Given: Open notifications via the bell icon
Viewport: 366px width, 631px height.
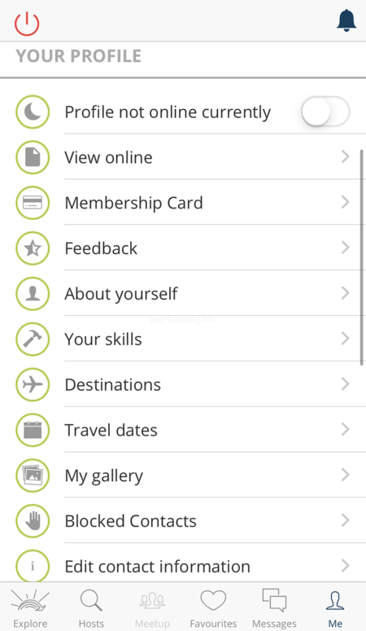Looking at the screenshot, I should (346, 20).
